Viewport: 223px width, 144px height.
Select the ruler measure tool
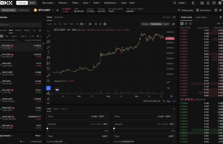click(x=48, y=75)
